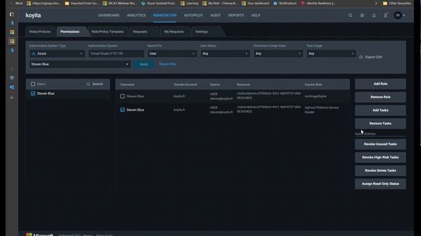Click Assign Read-Only Status quick action
The image size is (421, 236).
point(380,184)
